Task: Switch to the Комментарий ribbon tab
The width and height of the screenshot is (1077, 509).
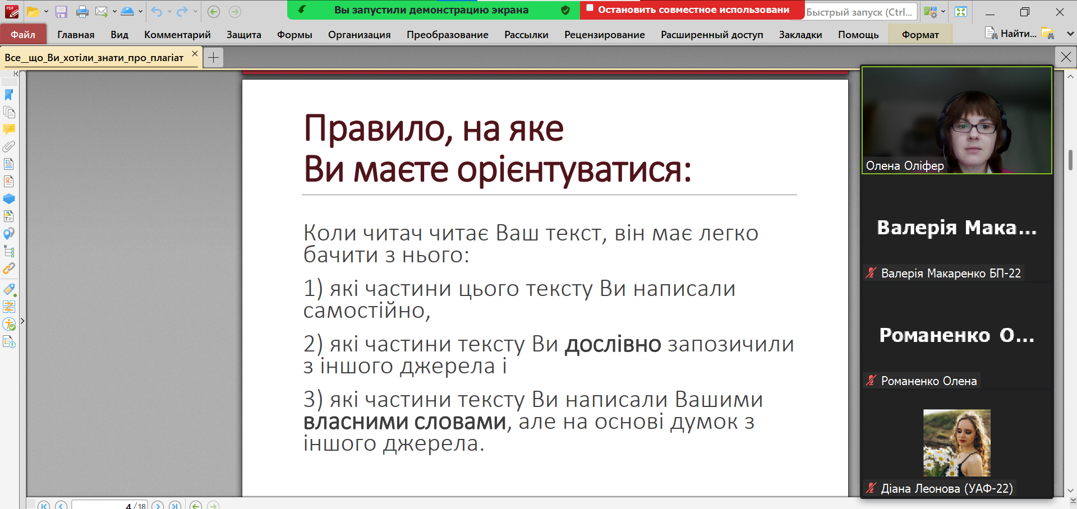Action: point(177,35)
